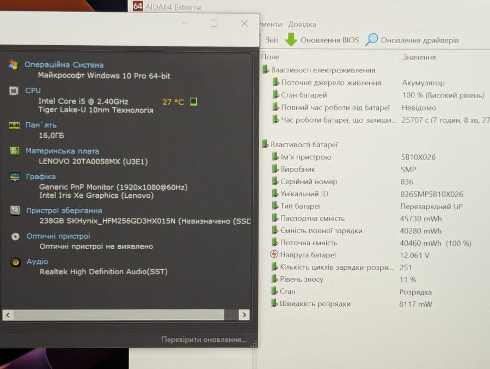Image resolution: width=490 pixels, height=369 pixels.
Task: Click the Операційна Система heading link
Action: [x=64, y=65]
